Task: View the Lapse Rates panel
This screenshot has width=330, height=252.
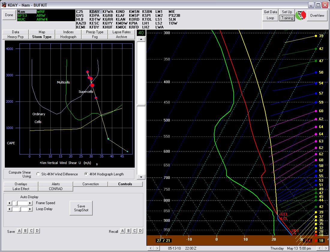Action: pyautogui.click(x=121, y=32)
